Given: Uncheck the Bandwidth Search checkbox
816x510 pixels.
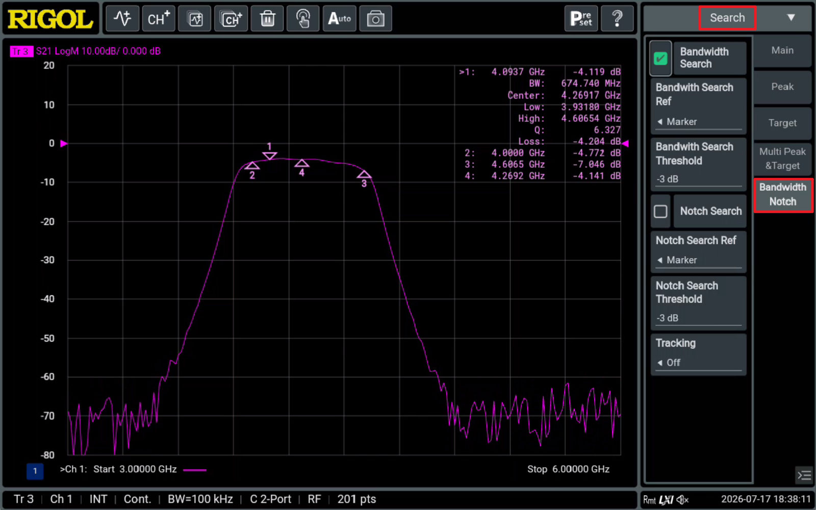Looking at the screenshot, I should [660, 58].
